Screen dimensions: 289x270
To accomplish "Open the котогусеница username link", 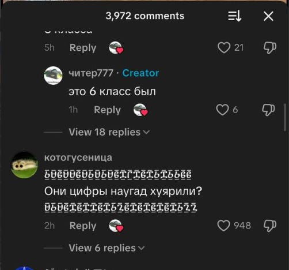I will (x=78, y=157).
